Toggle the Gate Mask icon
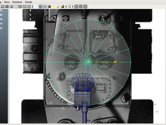Screen dimensions: 166x125 click(x=16, y=7)
